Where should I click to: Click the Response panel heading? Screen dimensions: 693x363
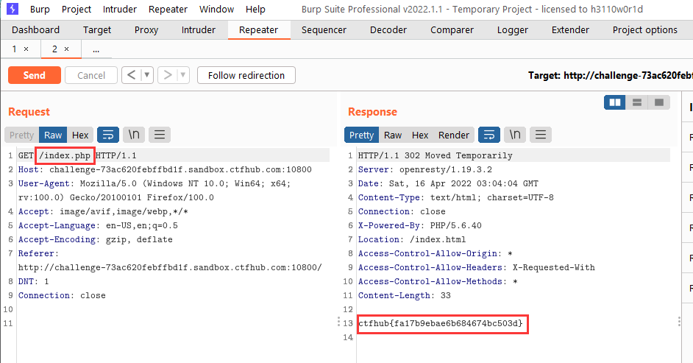[372, 112]
